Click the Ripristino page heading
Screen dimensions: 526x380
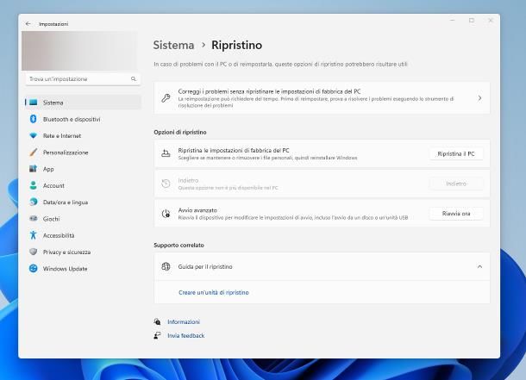236,45
